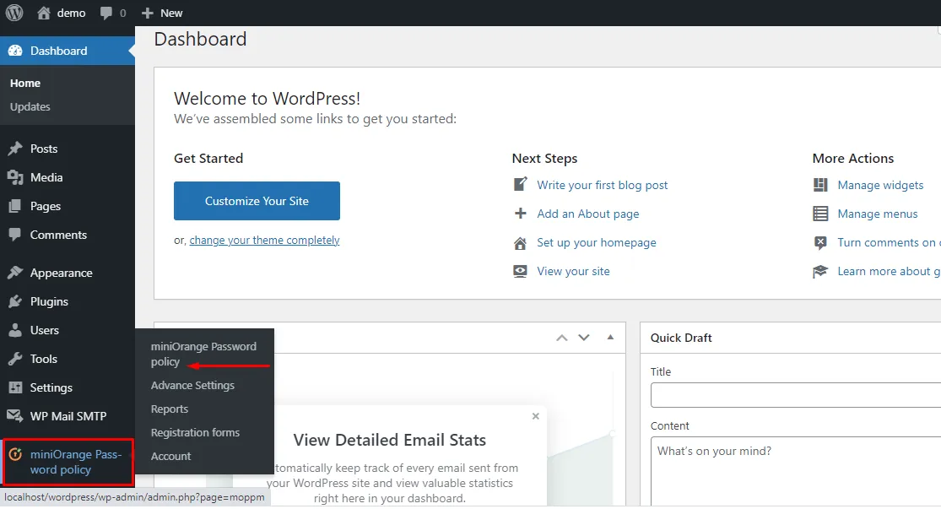Move widget down with the down chevron
941x509 pixels.
tap(584, 338)
